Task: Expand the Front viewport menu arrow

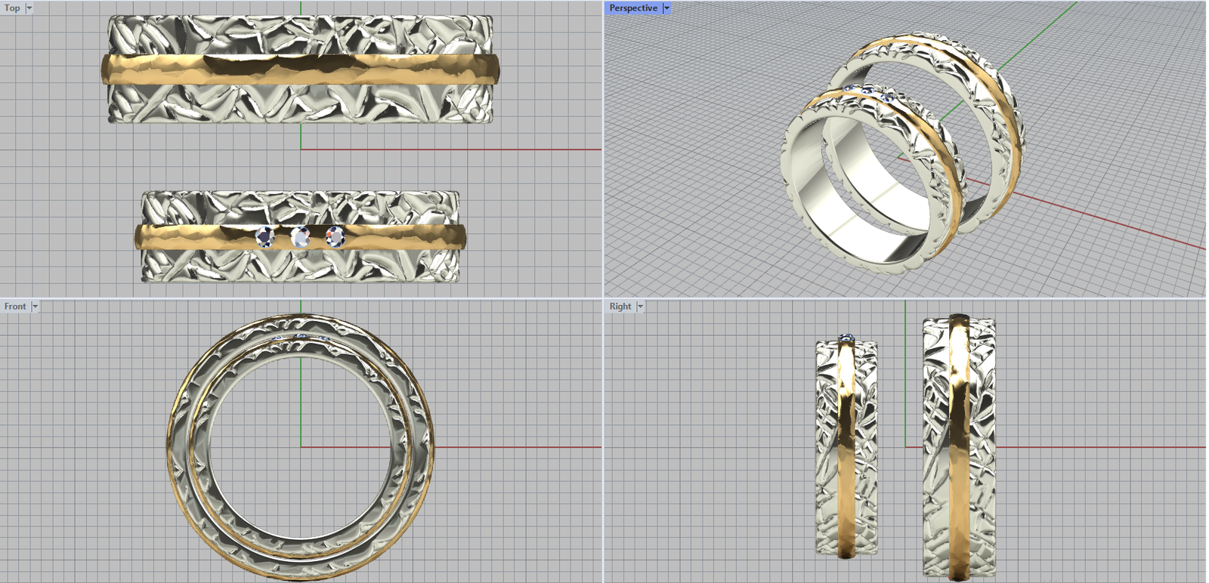Action: click(35, 306)
